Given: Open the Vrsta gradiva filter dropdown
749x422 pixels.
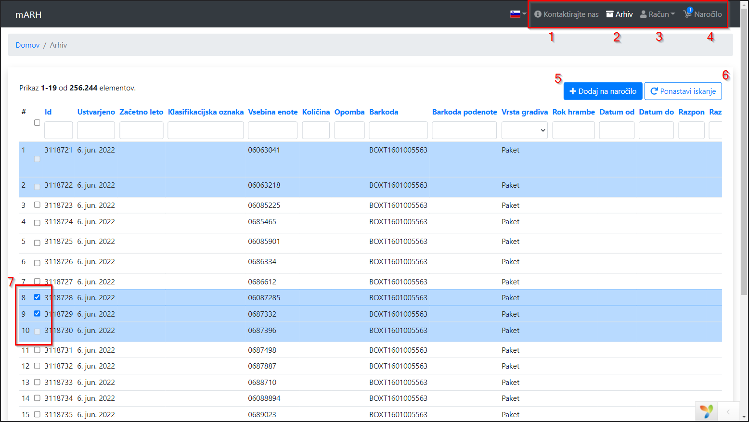Looking at the screenshot, I should point(524,130).
